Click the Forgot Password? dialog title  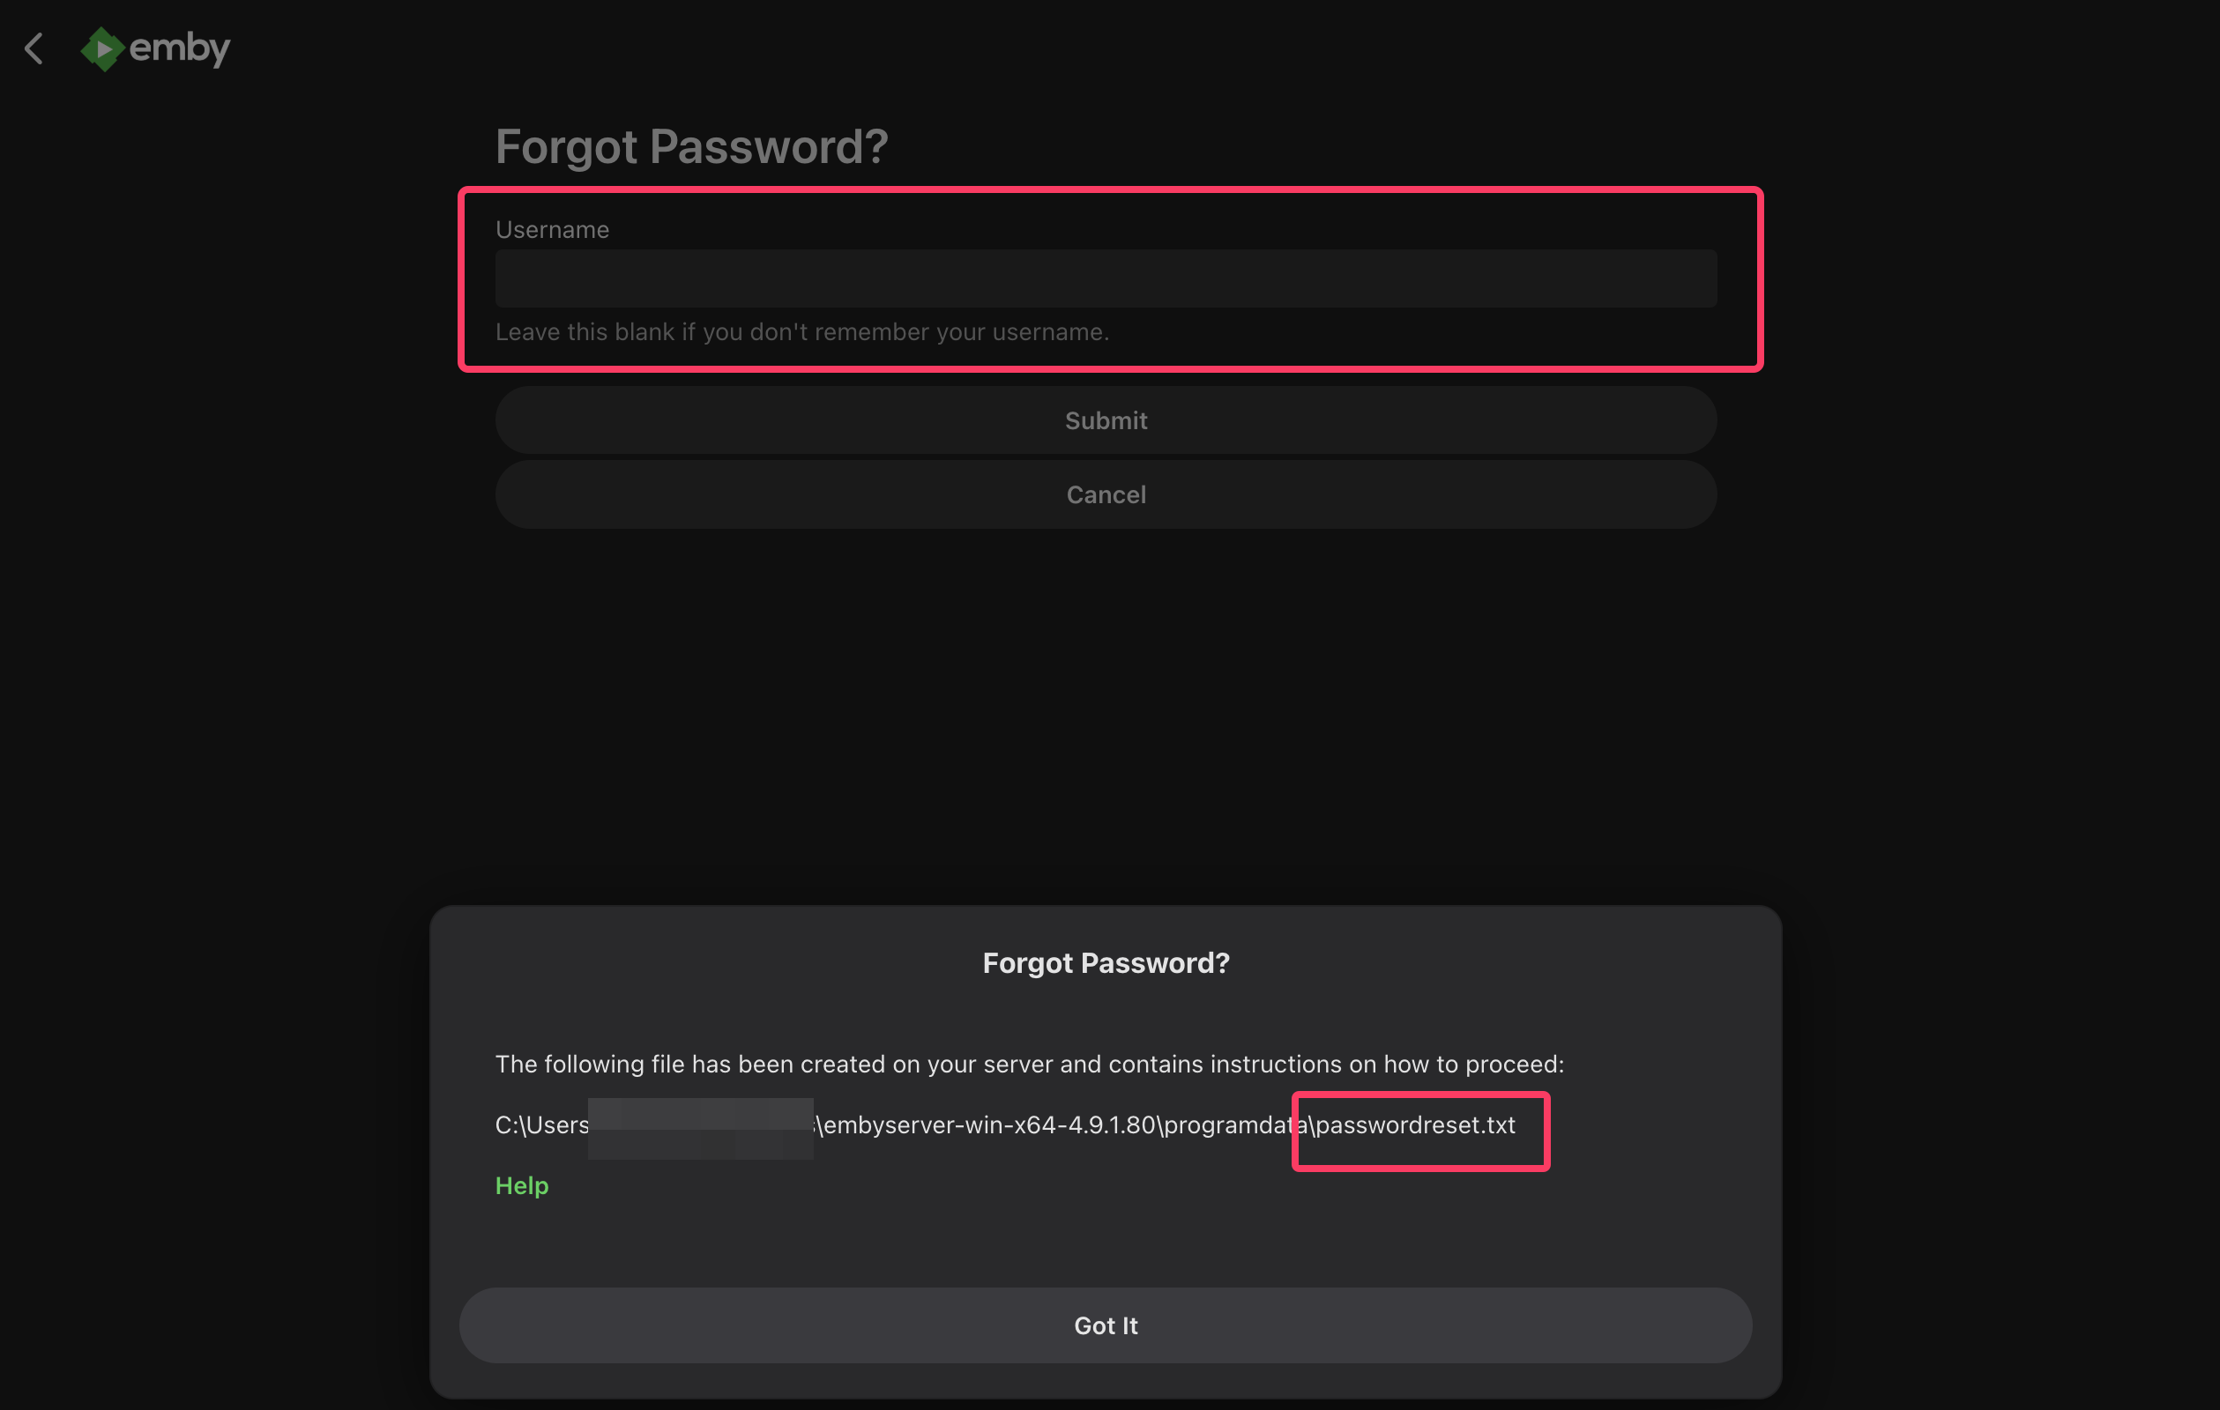[x=1106, y=962]
